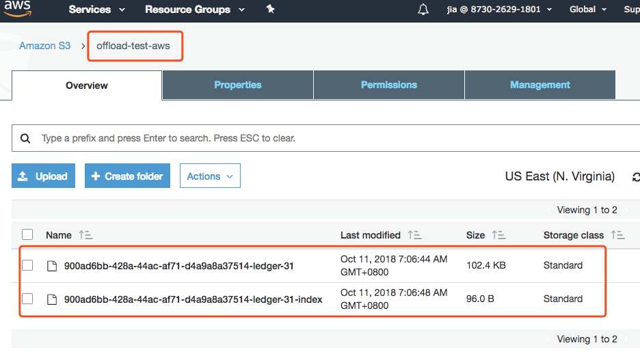Select checkbox for ledger-31 object
The image size is (640, 352).
pyautogui.click(x=27, y=265)
